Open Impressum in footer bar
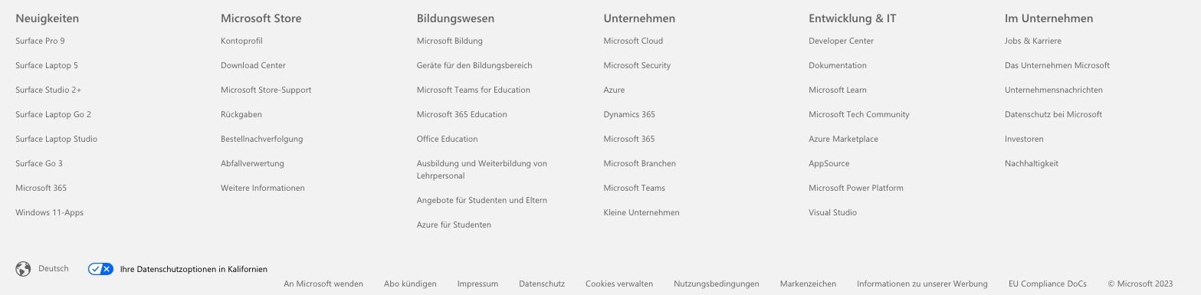 (x=477, y=284)
